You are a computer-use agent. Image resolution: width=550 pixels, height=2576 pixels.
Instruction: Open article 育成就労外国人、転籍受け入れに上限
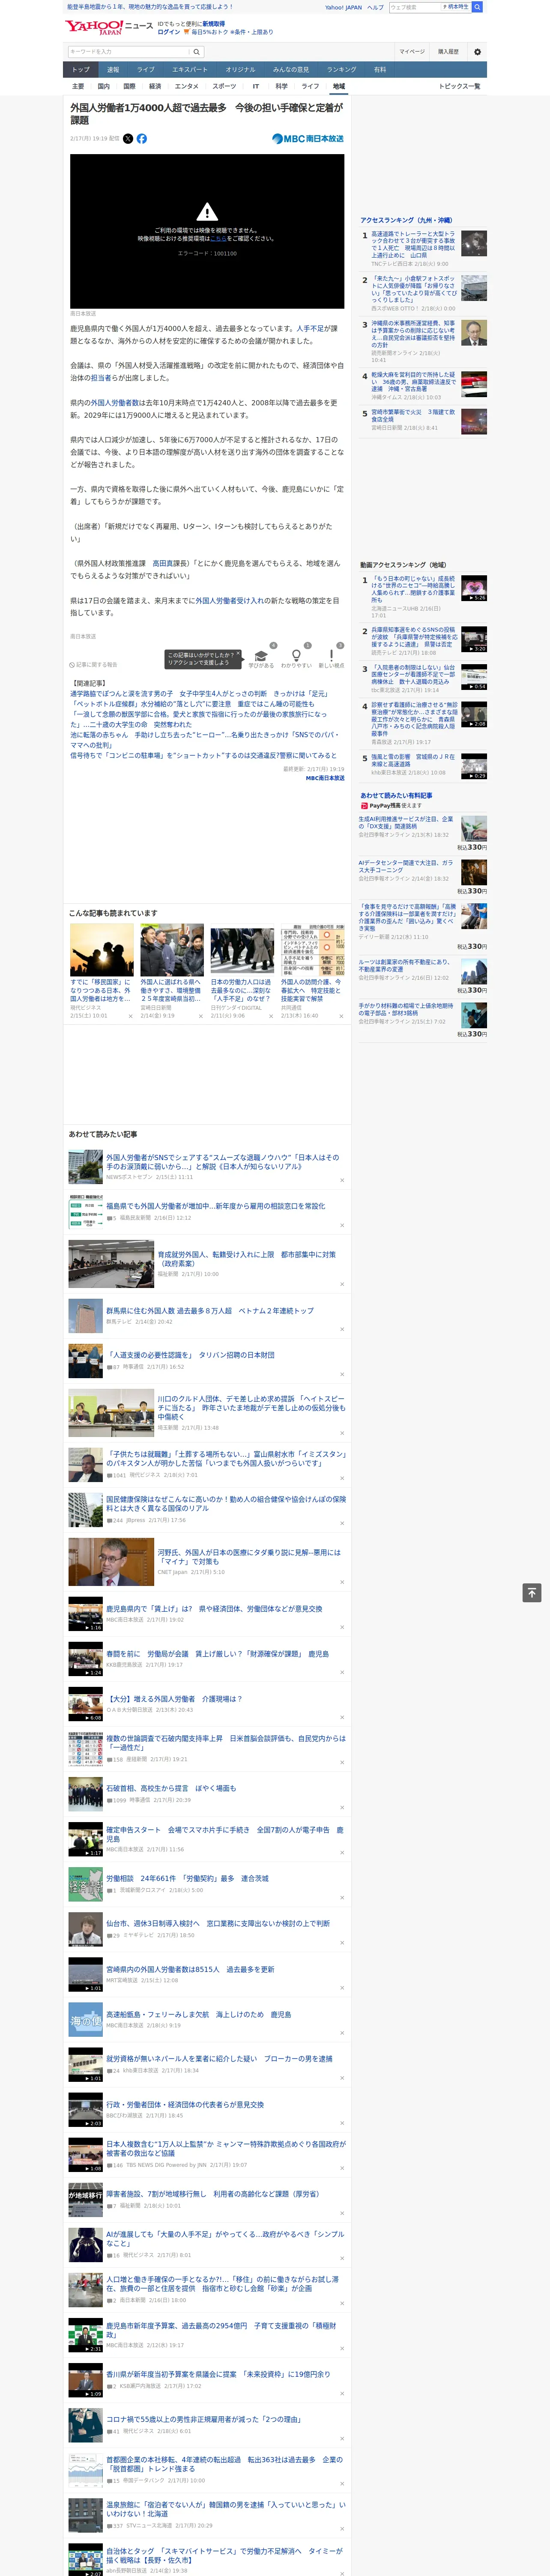point(247,1259)
